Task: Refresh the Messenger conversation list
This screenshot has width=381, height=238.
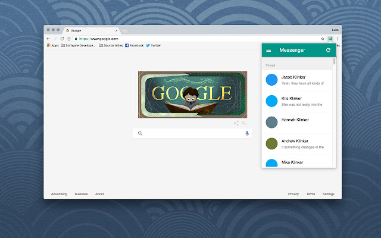Action: click(328, 51)
